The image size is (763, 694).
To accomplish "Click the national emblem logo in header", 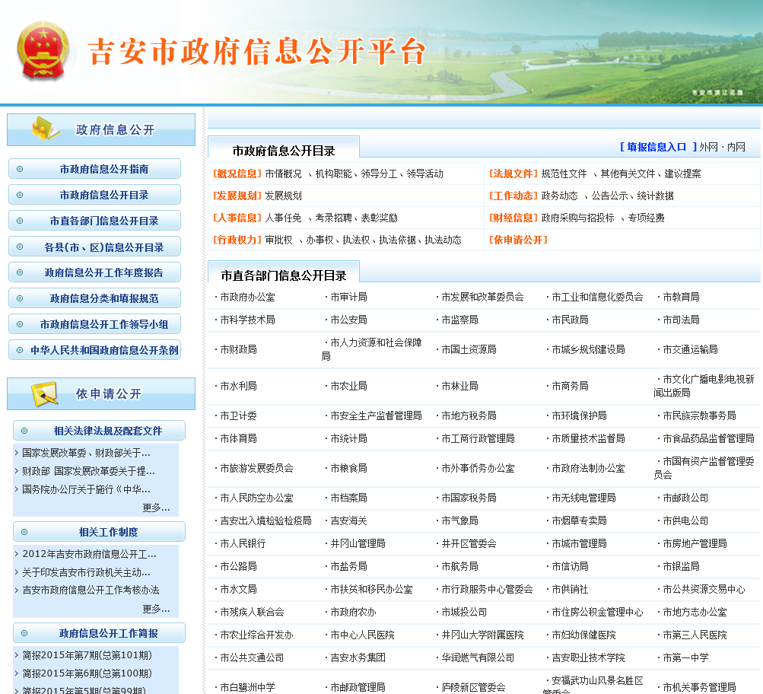I will pos(43,50).
